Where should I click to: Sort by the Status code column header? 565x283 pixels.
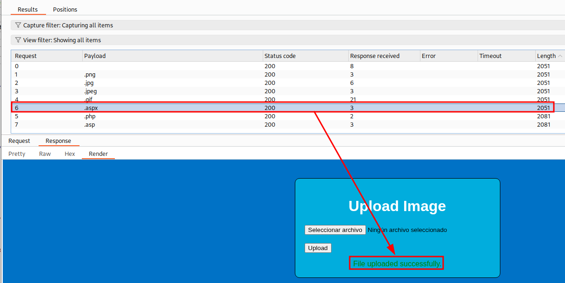coord(280,56)
